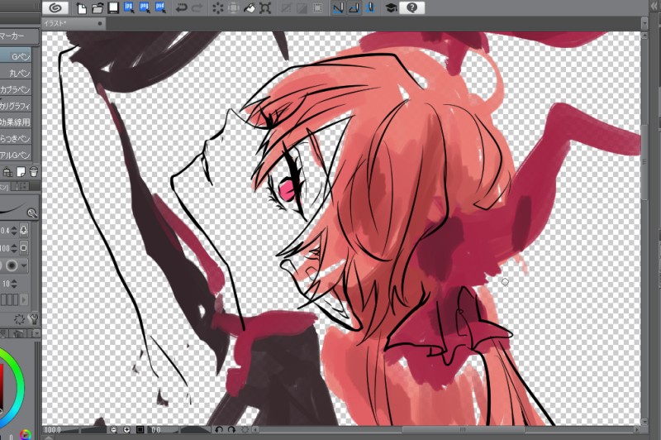The width and height of the screenshot is (661, 440).
Task: Expand the arrow beside the indicator boxes
Action: pyautogui.click(x=24, y=300)
